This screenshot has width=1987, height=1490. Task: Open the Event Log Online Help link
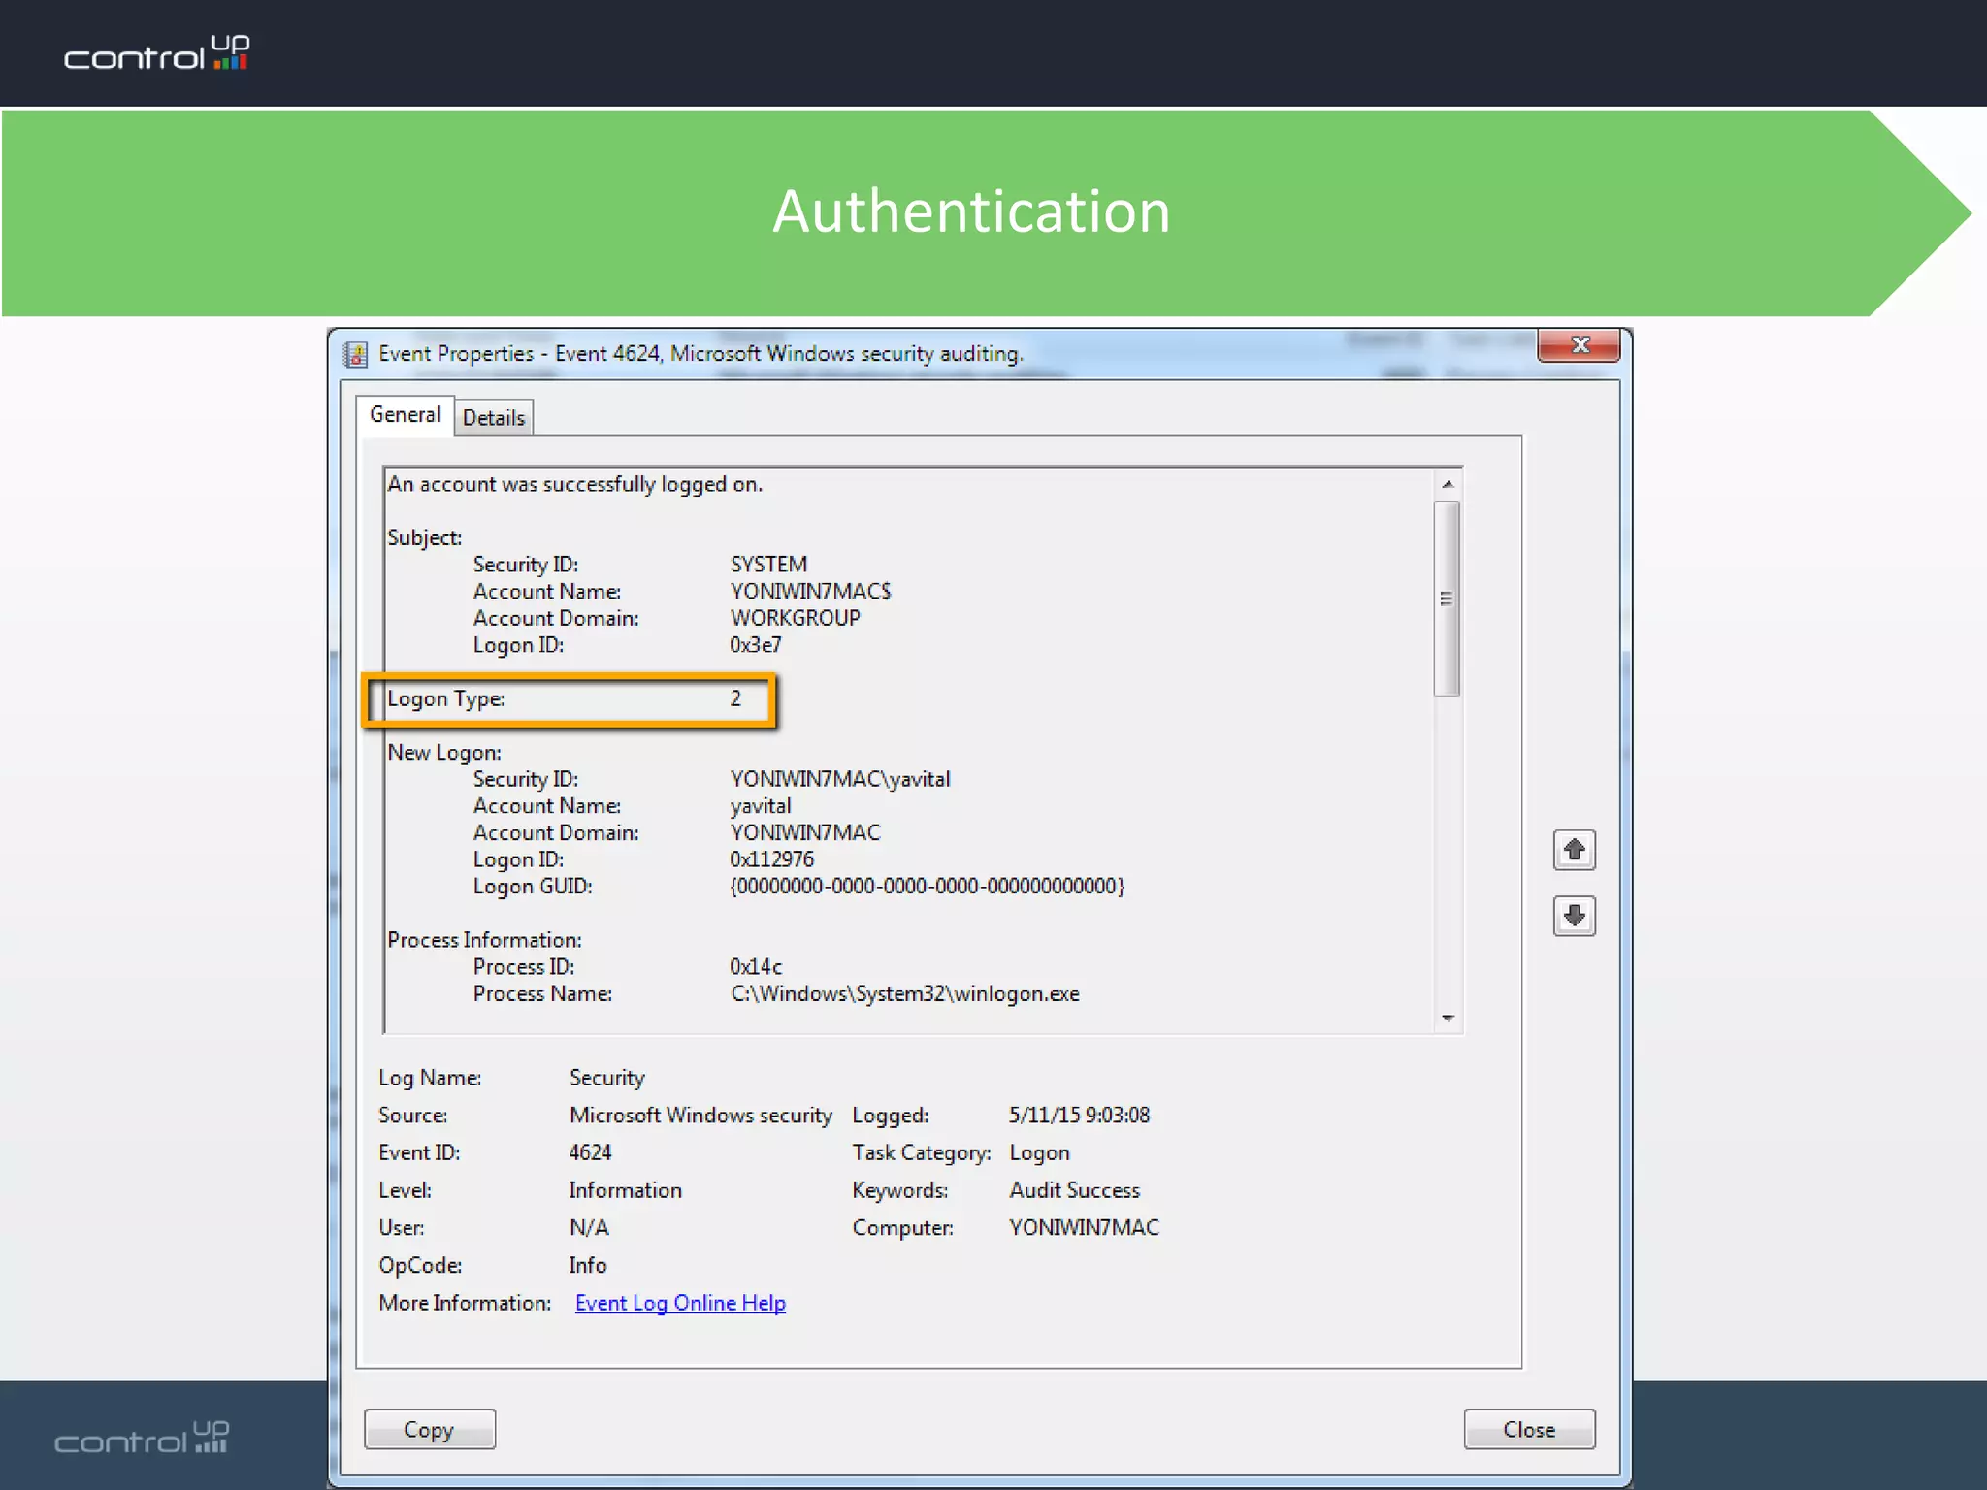680,1303
